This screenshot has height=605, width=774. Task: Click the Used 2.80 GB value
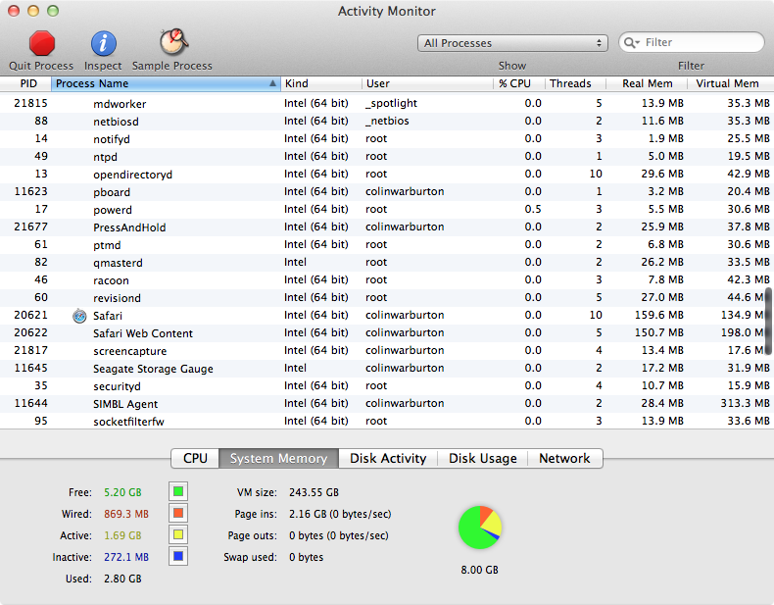[x=122, y=579]
